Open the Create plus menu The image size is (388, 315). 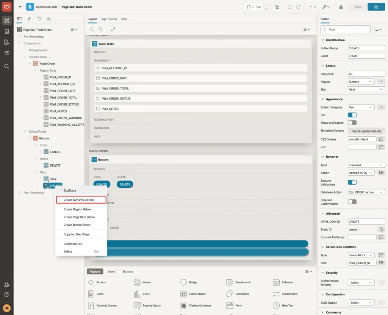[313, 7]
